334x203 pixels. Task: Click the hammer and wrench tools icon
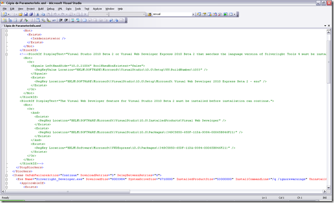pos(220,15)
